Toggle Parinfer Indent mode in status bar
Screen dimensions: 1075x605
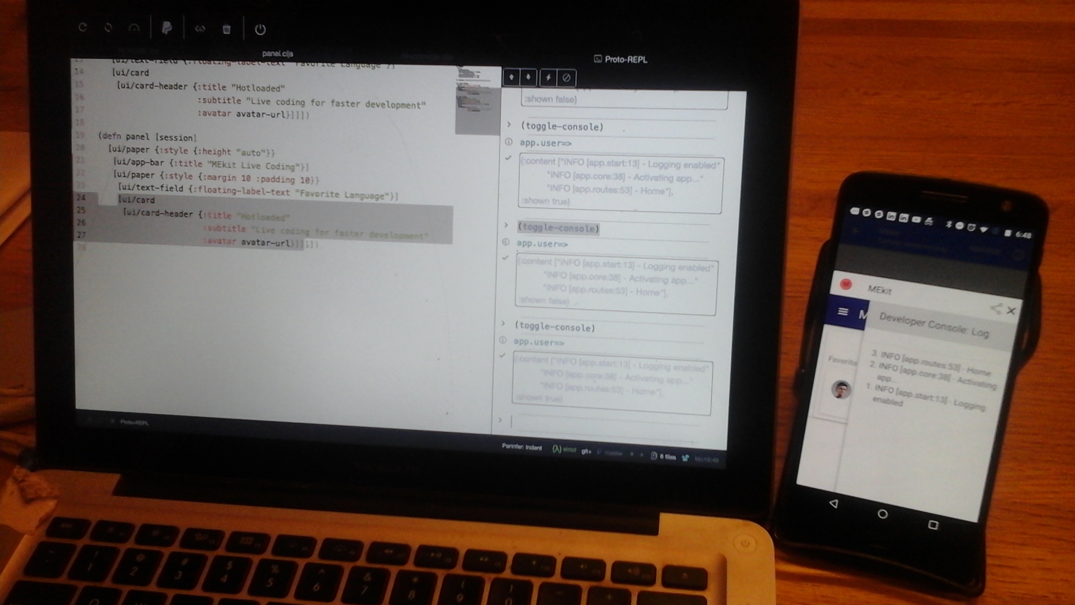pyautogui.click(x=522, y=447)
